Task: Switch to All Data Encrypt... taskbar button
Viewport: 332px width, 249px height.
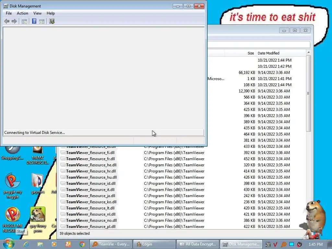Action: tap(197, 244)
